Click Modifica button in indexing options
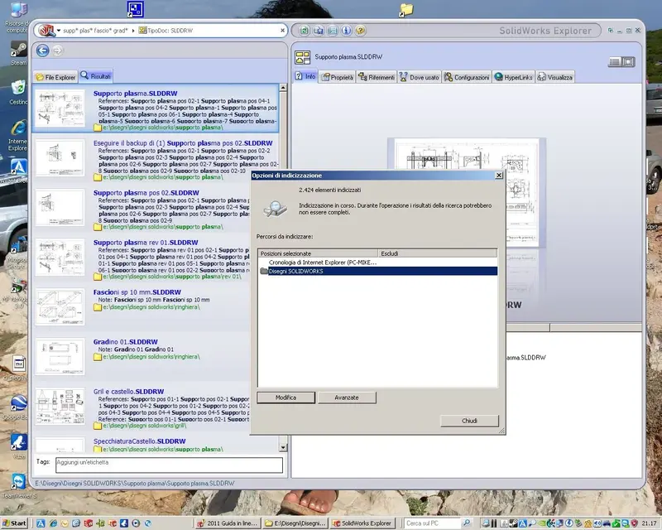This screenshot has width=662, height=530. [x=285, y=397]
